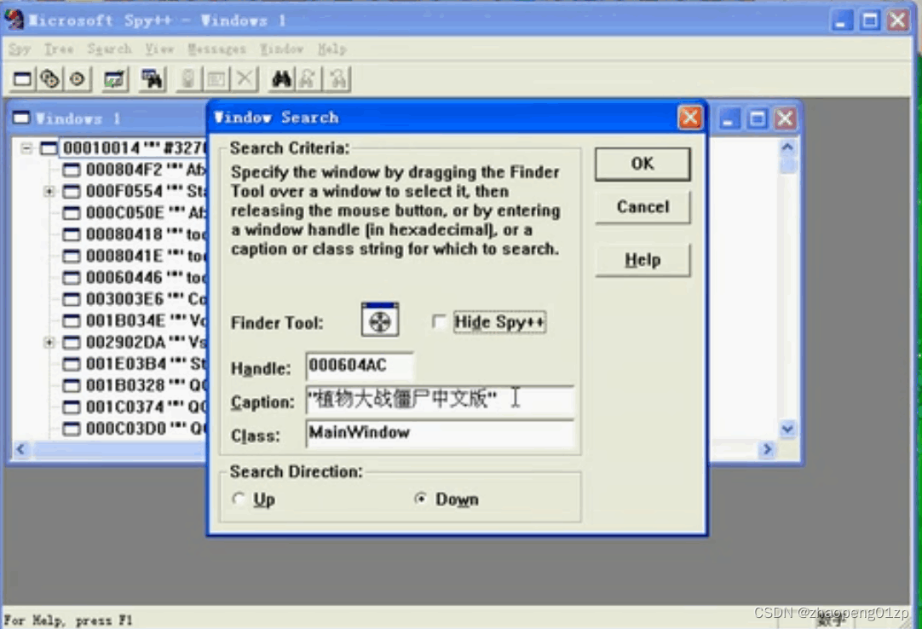Select the Up search direction radio
This screenshot has width=922, height=629.
coord(238,499)
